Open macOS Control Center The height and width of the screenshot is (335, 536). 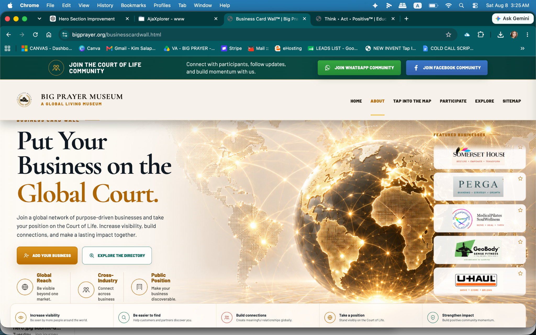click(x=475, y=5)
